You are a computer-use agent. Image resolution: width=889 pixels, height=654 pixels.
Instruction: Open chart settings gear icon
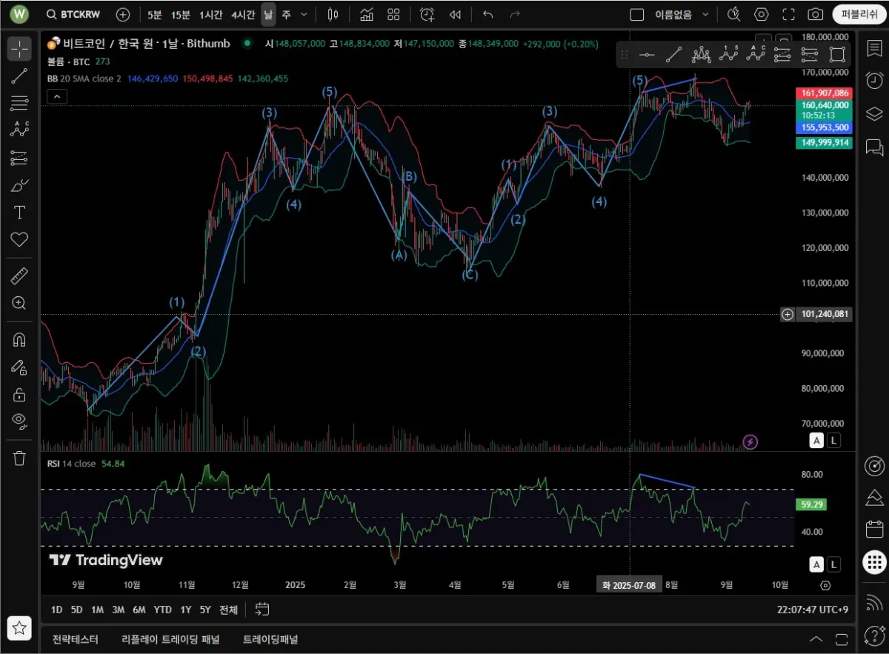click(761, 14)
